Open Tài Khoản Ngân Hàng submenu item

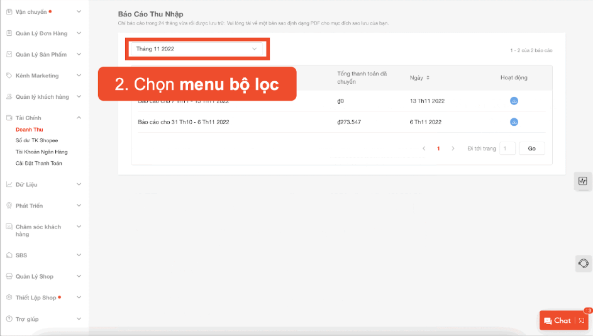pyautogui.click(x=42, y=152)
